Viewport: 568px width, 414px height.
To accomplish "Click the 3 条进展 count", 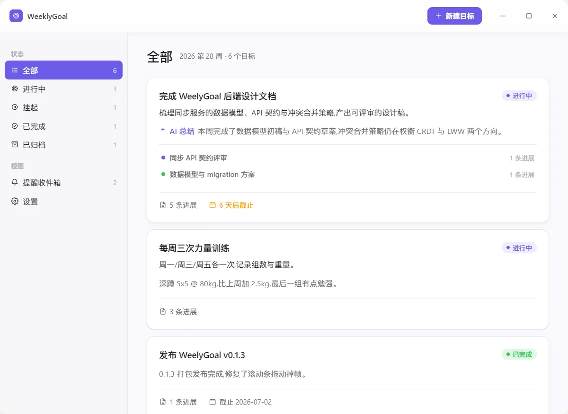I will tap(183, 312).
